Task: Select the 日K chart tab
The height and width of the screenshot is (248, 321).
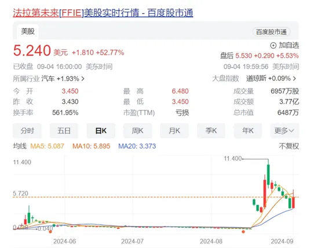Action: [101, 131]
